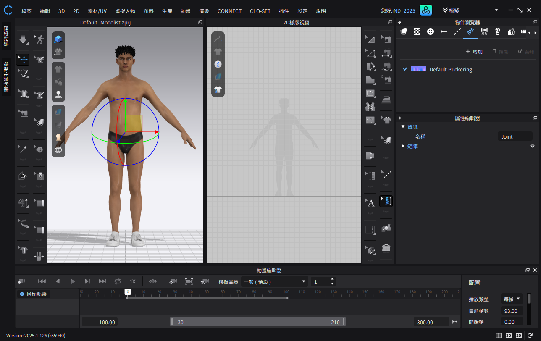
Task: Expand the 矩陣 section
Action: pos(403,146)
